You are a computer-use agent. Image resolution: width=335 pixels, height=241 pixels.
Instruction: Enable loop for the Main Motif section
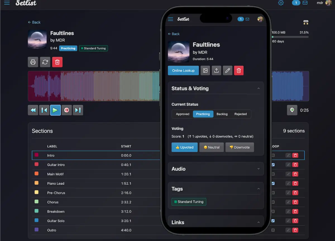tap(273, 174)
